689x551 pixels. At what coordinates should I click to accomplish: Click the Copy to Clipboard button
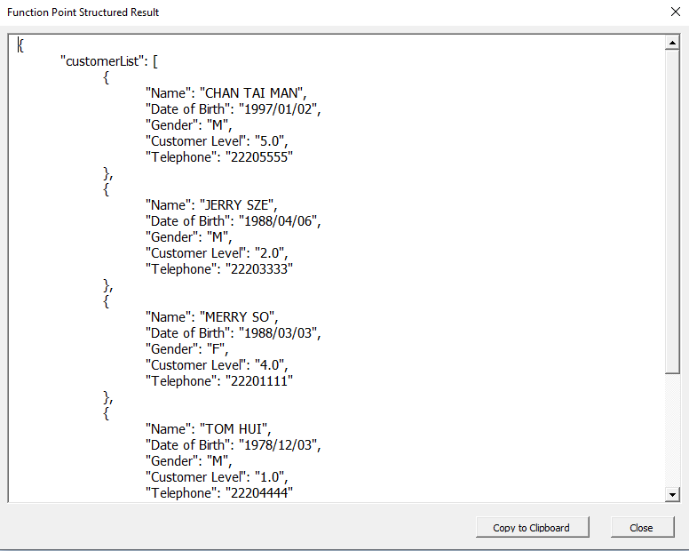532,527
